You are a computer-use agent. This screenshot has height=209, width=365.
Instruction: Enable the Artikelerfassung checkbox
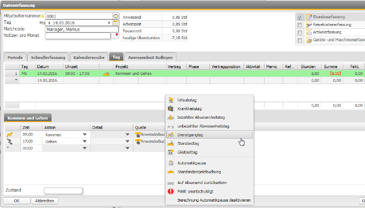(300, 32)
